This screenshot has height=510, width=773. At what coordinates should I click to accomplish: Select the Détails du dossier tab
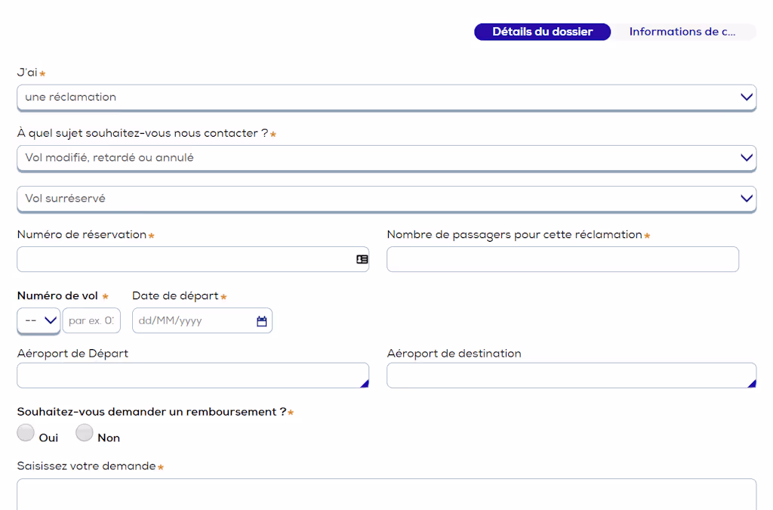(x=542, y=31)
